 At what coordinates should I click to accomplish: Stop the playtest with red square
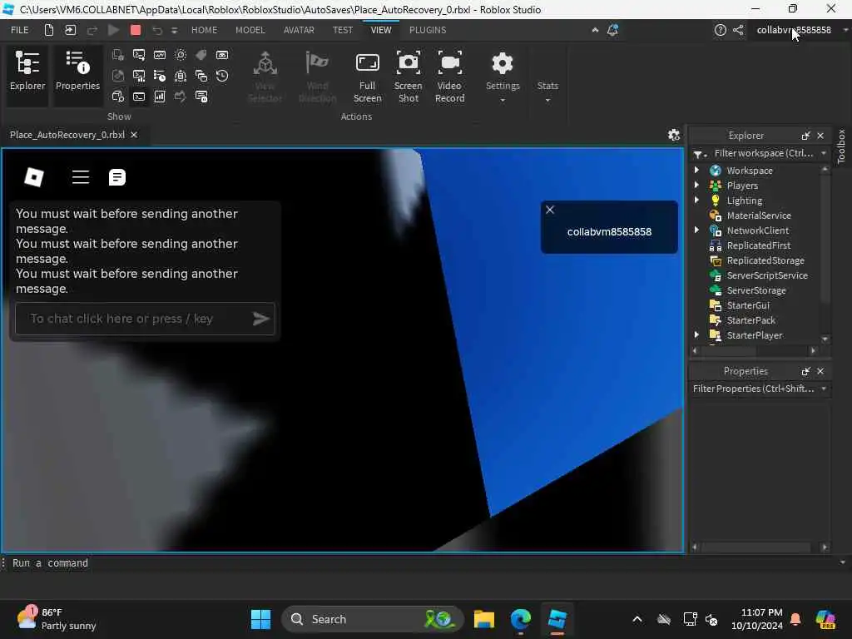(x=136, y=31)
